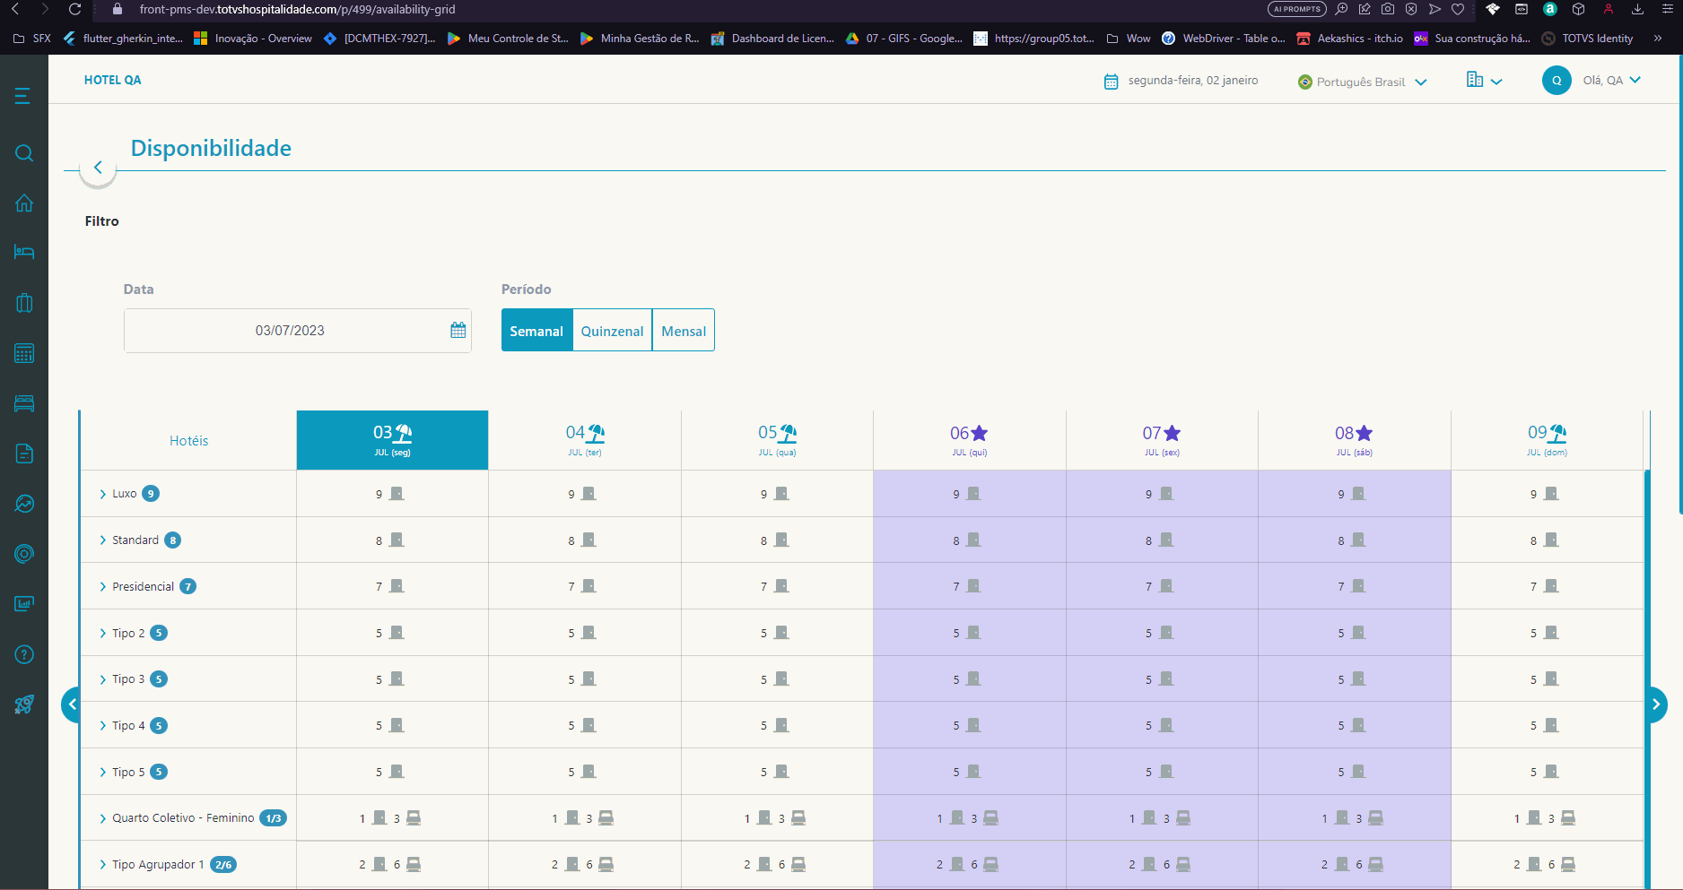Viewport: 1683px width, 890px height.
Task: Expand the Luxo room type row
Action: pos(102,494)
